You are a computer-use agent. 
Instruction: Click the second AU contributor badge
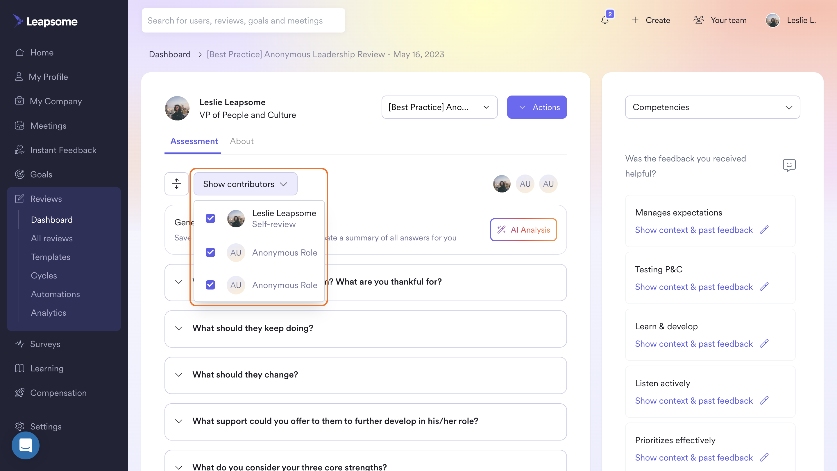click(x=548, y=184)
